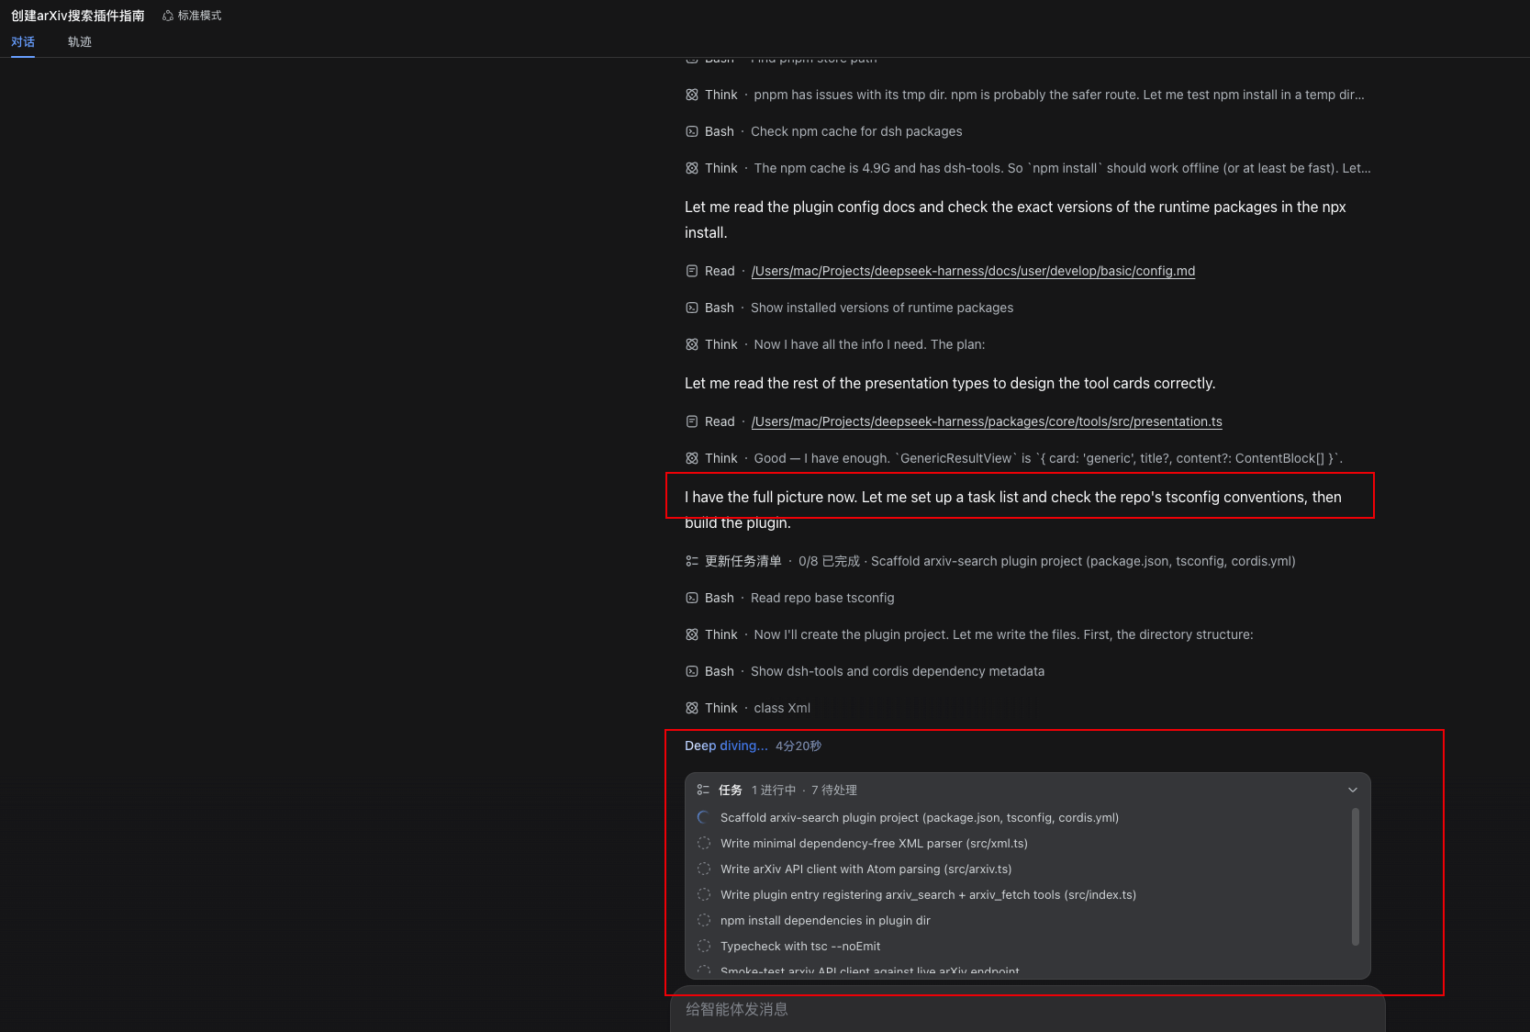Viewport: 1530px width, 1032px height.
Task: Click Bash icon for 'Show dsh-tools and cordis' row
Action: pyautogui.click(x=692, y=671)
